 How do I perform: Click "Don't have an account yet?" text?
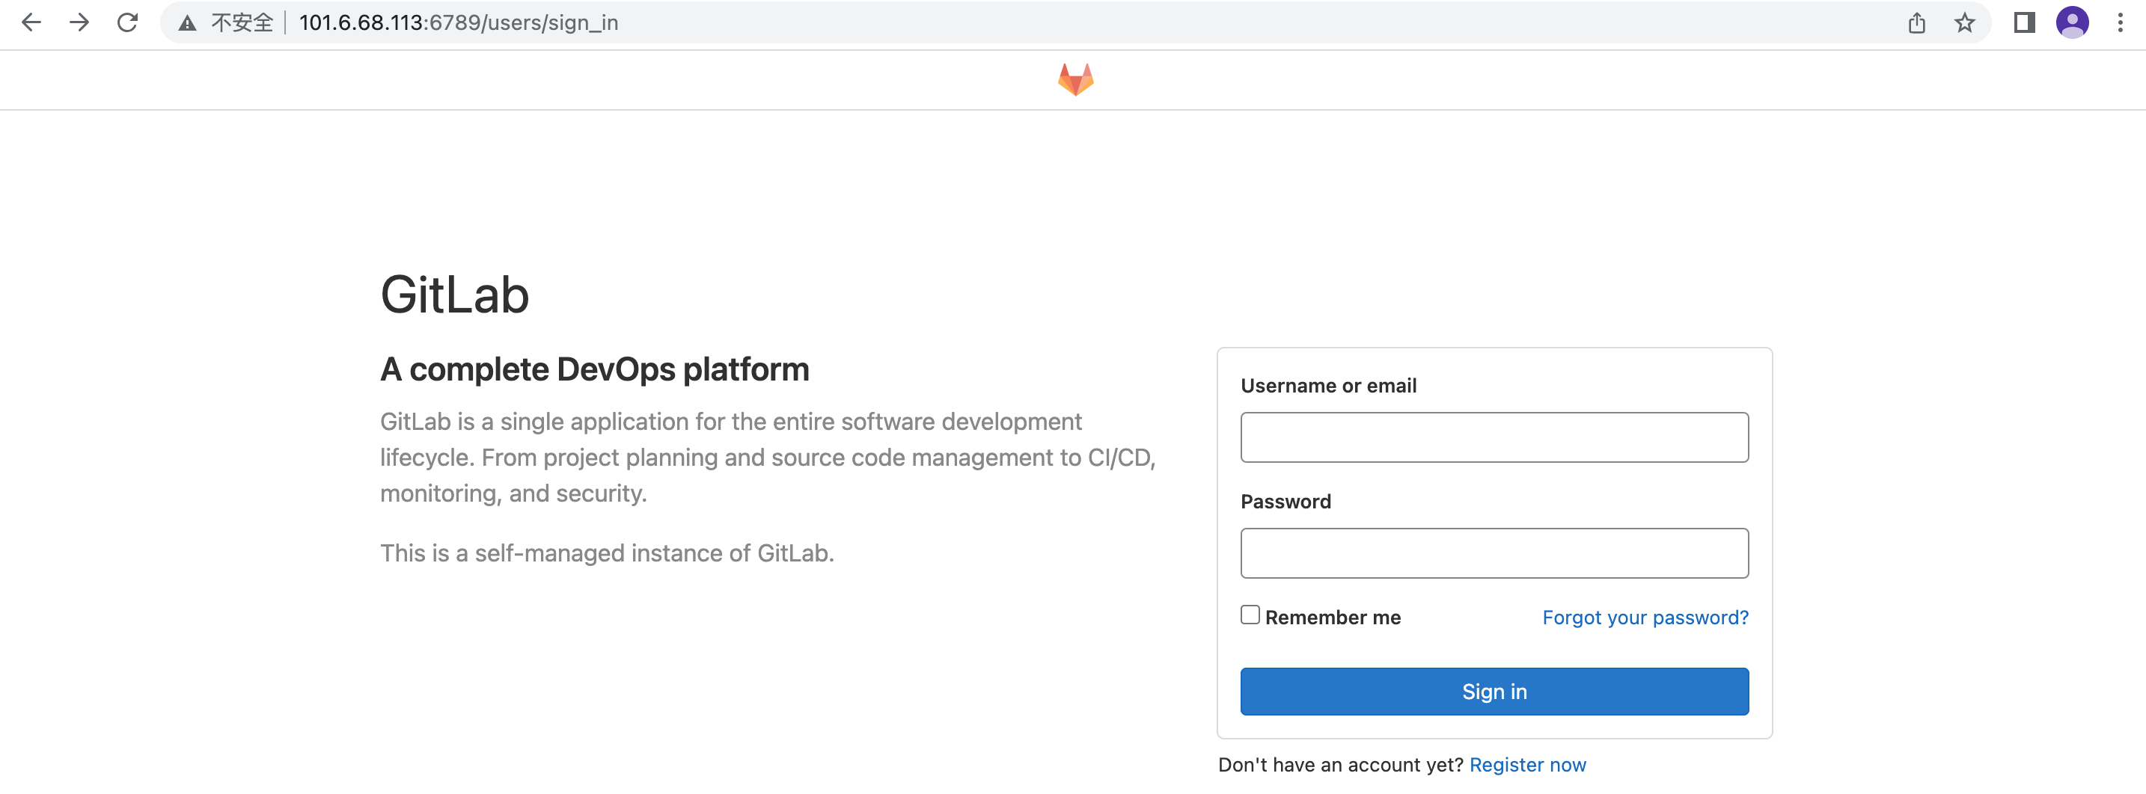(1339, 765)
